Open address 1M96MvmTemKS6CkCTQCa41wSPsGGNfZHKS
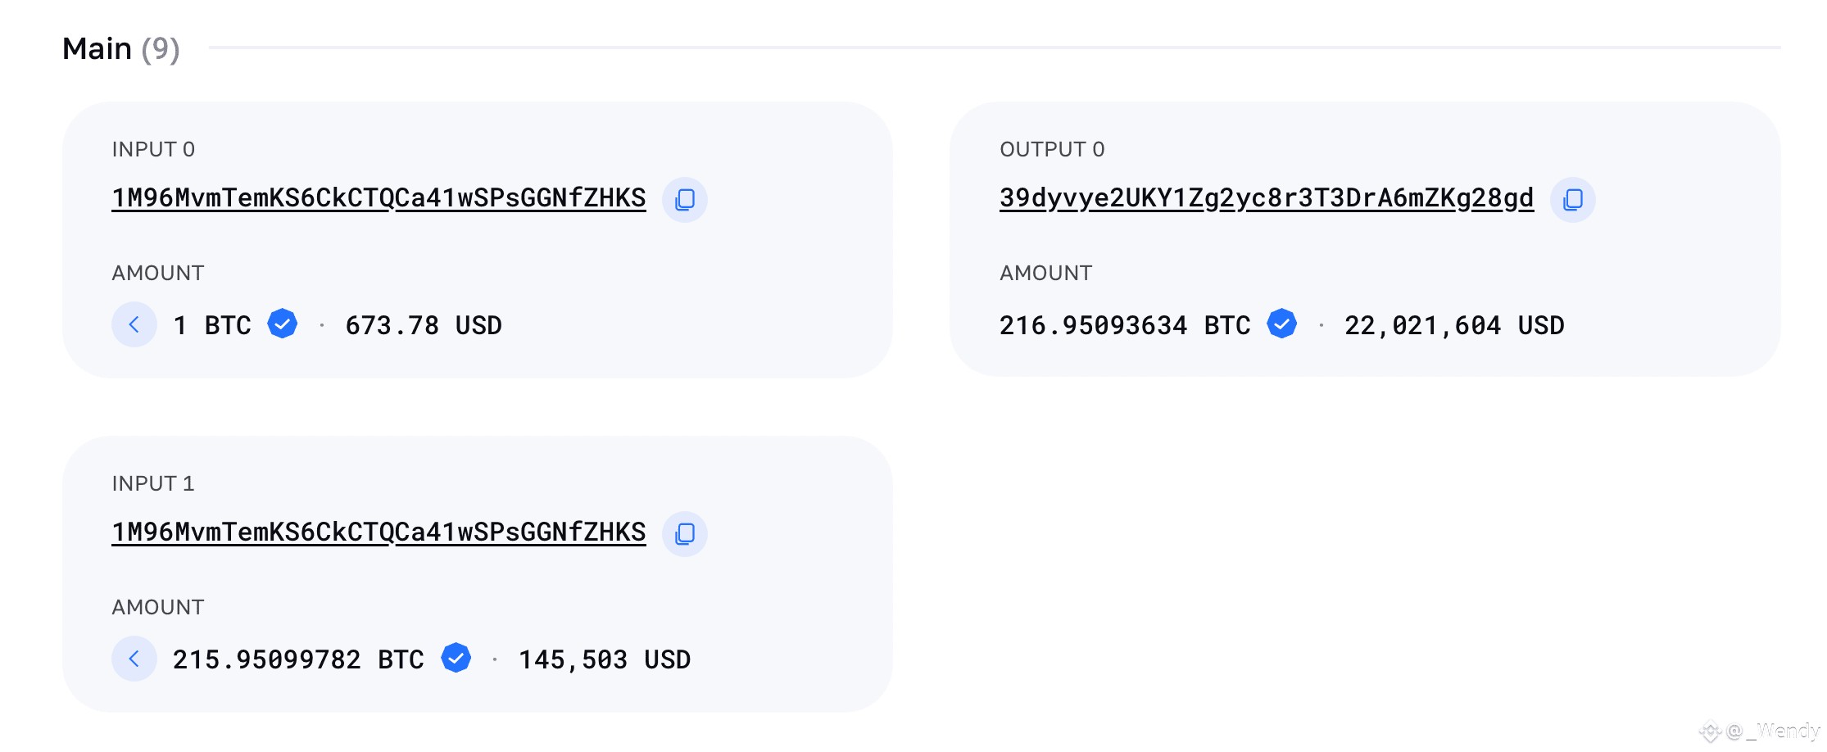This screenshot has height=752, width=1827. pos(379,197)
